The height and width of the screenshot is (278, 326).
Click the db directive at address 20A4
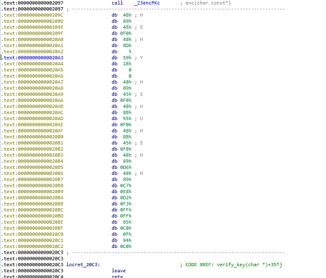(115, 64)
